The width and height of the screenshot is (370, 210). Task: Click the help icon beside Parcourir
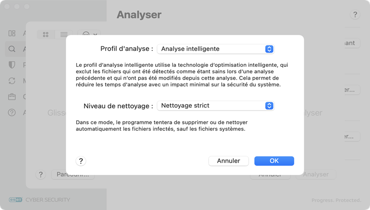[x=42, y=174]
